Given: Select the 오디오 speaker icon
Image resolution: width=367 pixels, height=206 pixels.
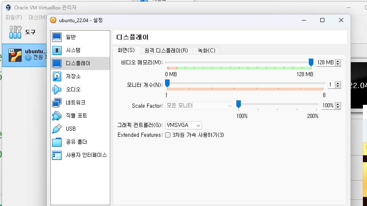Looking at the screenshot, I should point(57,89).
